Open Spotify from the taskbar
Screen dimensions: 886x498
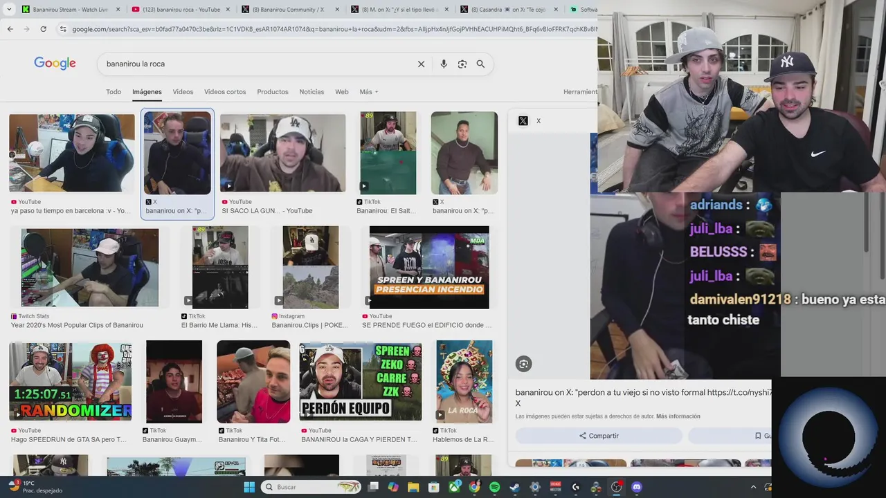[494, 487]
